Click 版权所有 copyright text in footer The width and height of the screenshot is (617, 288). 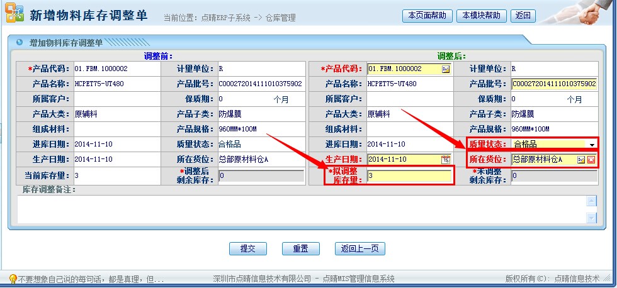click(553, 279)
